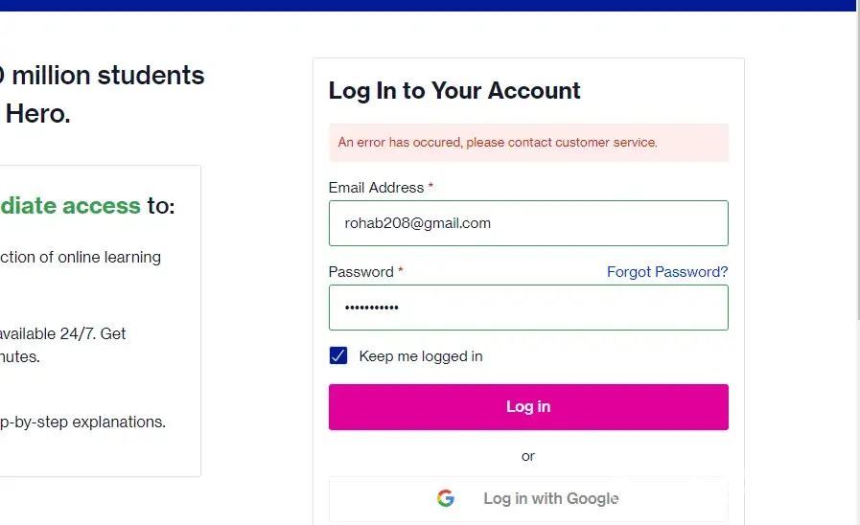Click the Password field label

tap(361, 272)
